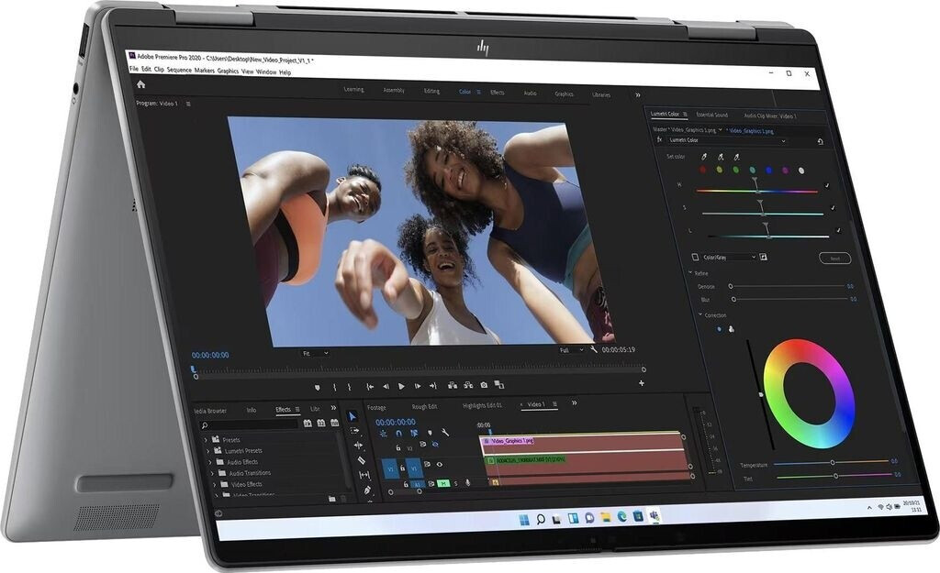Click the Reset Effect arrow in Lumetri Color

(820, 141)
